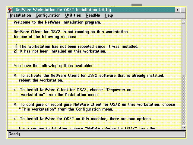The image size is (193, 145).
Task: Click the maximize button in the title bar
Action: (x=183, y=10)
